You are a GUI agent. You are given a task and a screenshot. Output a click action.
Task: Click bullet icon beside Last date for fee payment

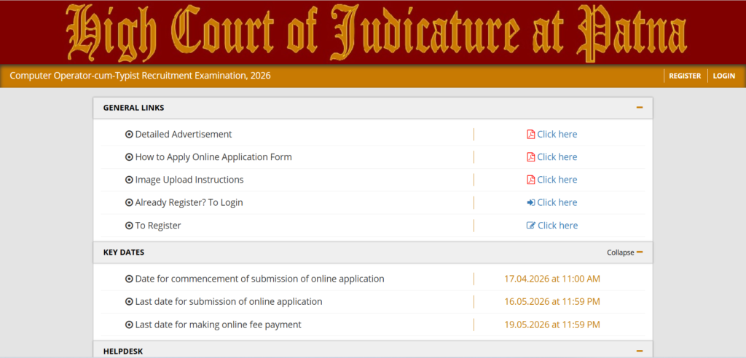[129, 325]
